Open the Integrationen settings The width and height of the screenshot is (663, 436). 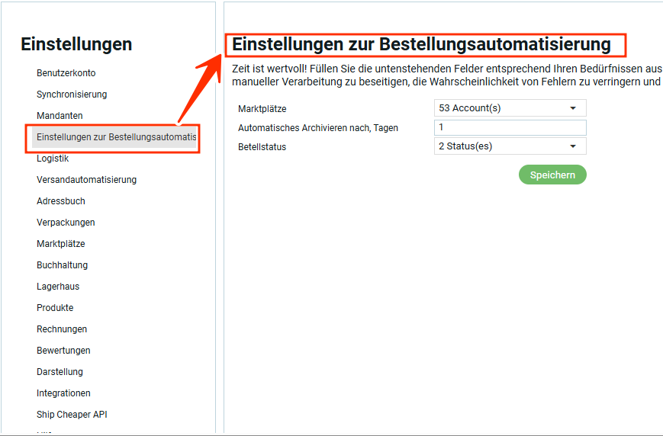[63, 393]
